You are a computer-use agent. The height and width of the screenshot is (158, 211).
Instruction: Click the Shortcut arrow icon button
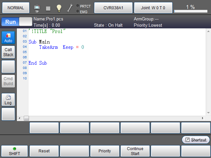point(196,140)
